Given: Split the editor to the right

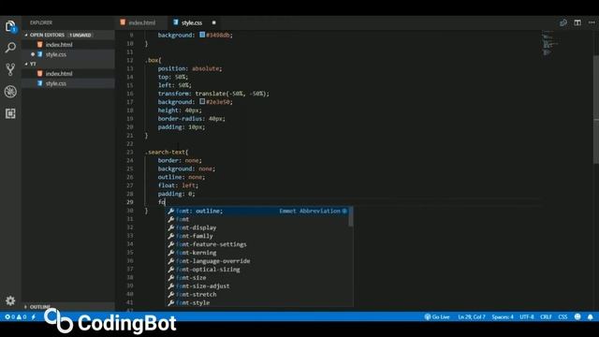Looking at the screenshot, I should (x=577, y=22).
